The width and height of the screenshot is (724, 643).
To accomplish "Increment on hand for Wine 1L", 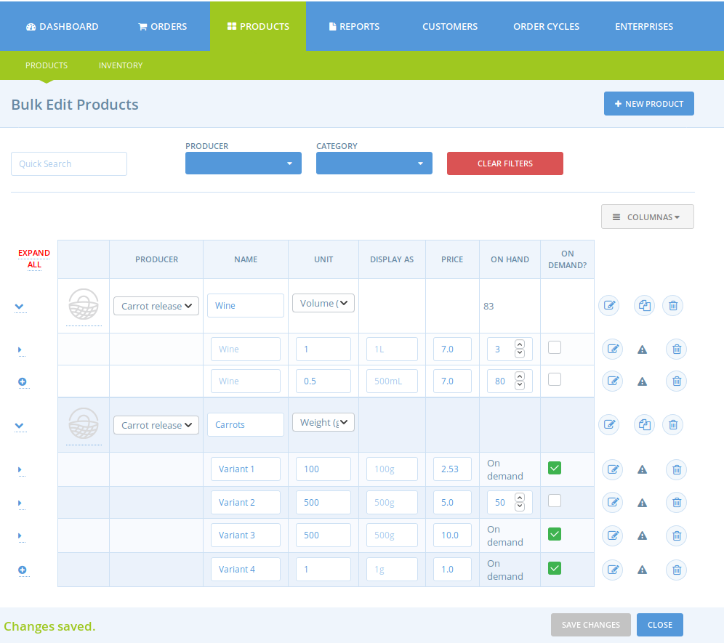I will [520, 344].
